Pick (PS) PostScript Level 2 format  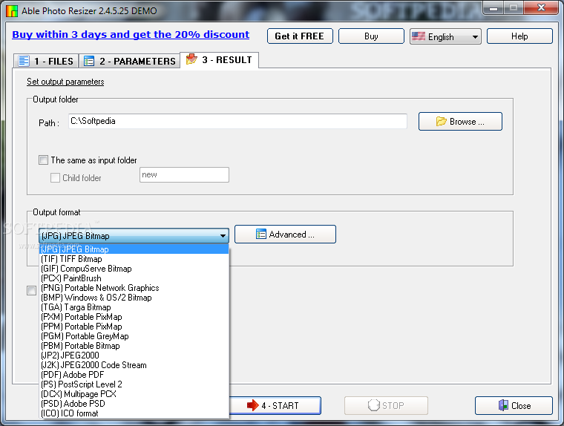point(134,384)
